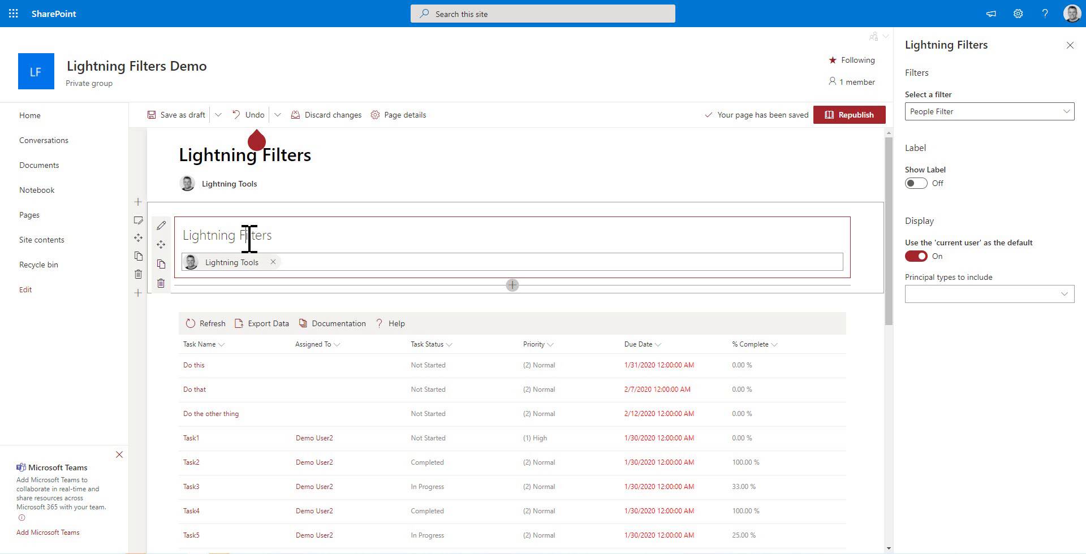Image resolution: width=1086 pixels, height=554 pixels.
Task: Open Recycle bin in navigation
Action: [38, 265]
